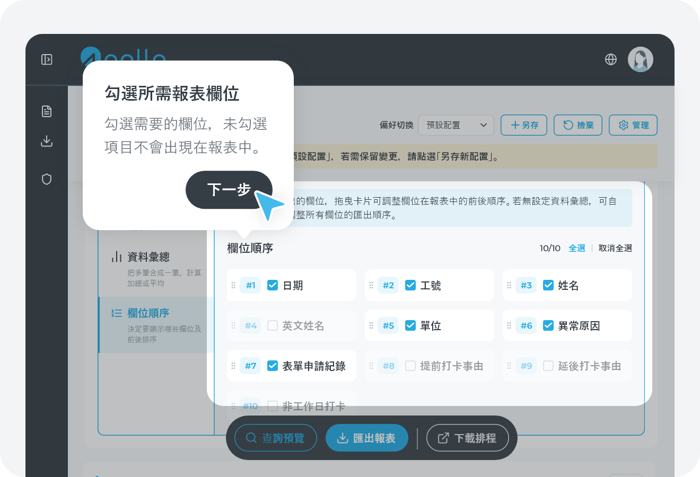Click the 下一步 button in the tooltip
Image resolution: width=700 pixels, height=477 pixels.
pos(229,190)
